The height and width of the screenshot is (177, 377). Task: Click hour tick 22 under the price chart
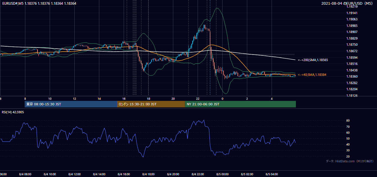pyautogui.click(x=198, y=99)
